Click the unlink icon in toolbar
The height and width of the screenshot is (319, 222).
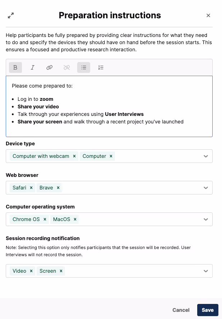tap(66, 67)
